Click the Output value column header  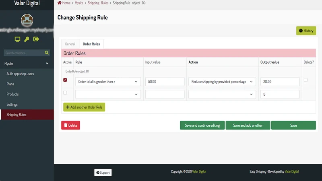270,62
